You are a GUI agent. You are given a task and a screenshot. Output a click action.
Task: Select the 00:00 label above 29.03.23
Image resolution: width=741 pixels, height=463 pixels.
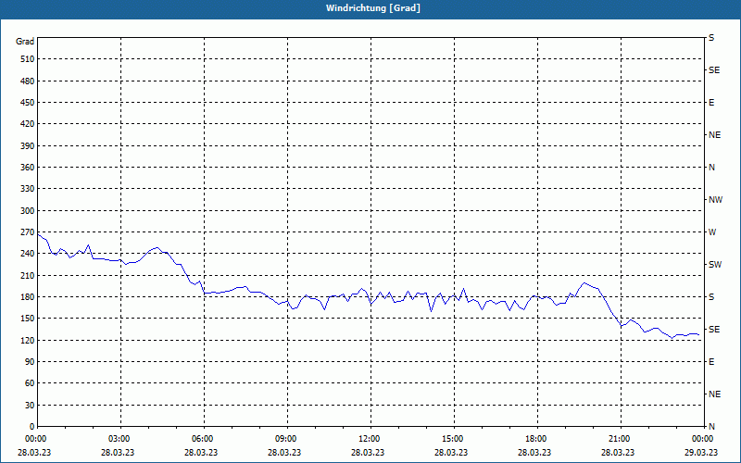pyautogui.click(x=702, y=439)
